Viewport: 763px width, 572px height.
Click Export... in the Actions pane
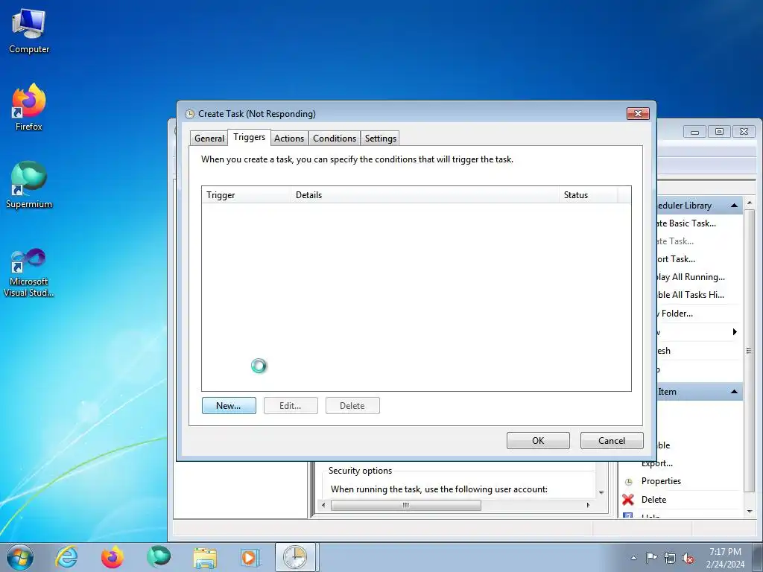657,463
